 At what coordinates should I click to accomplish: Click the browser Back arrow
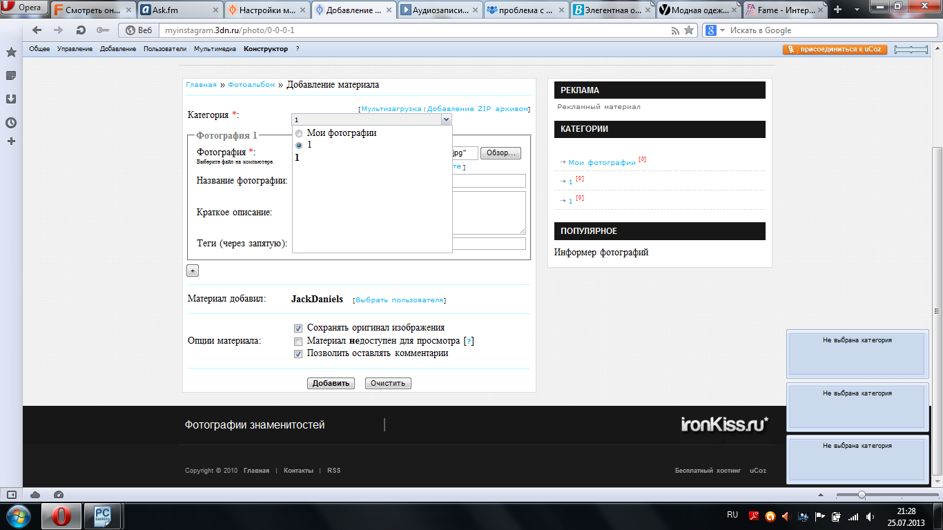coord(37,30)
